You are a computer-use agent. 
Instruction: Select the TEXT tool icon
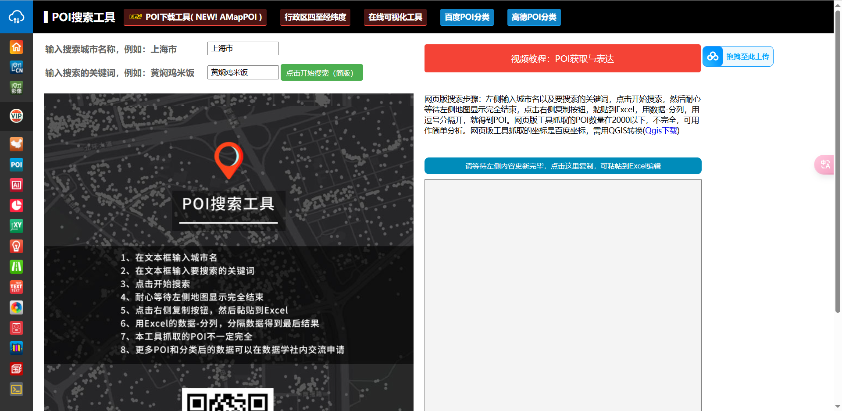pos(16,287)
